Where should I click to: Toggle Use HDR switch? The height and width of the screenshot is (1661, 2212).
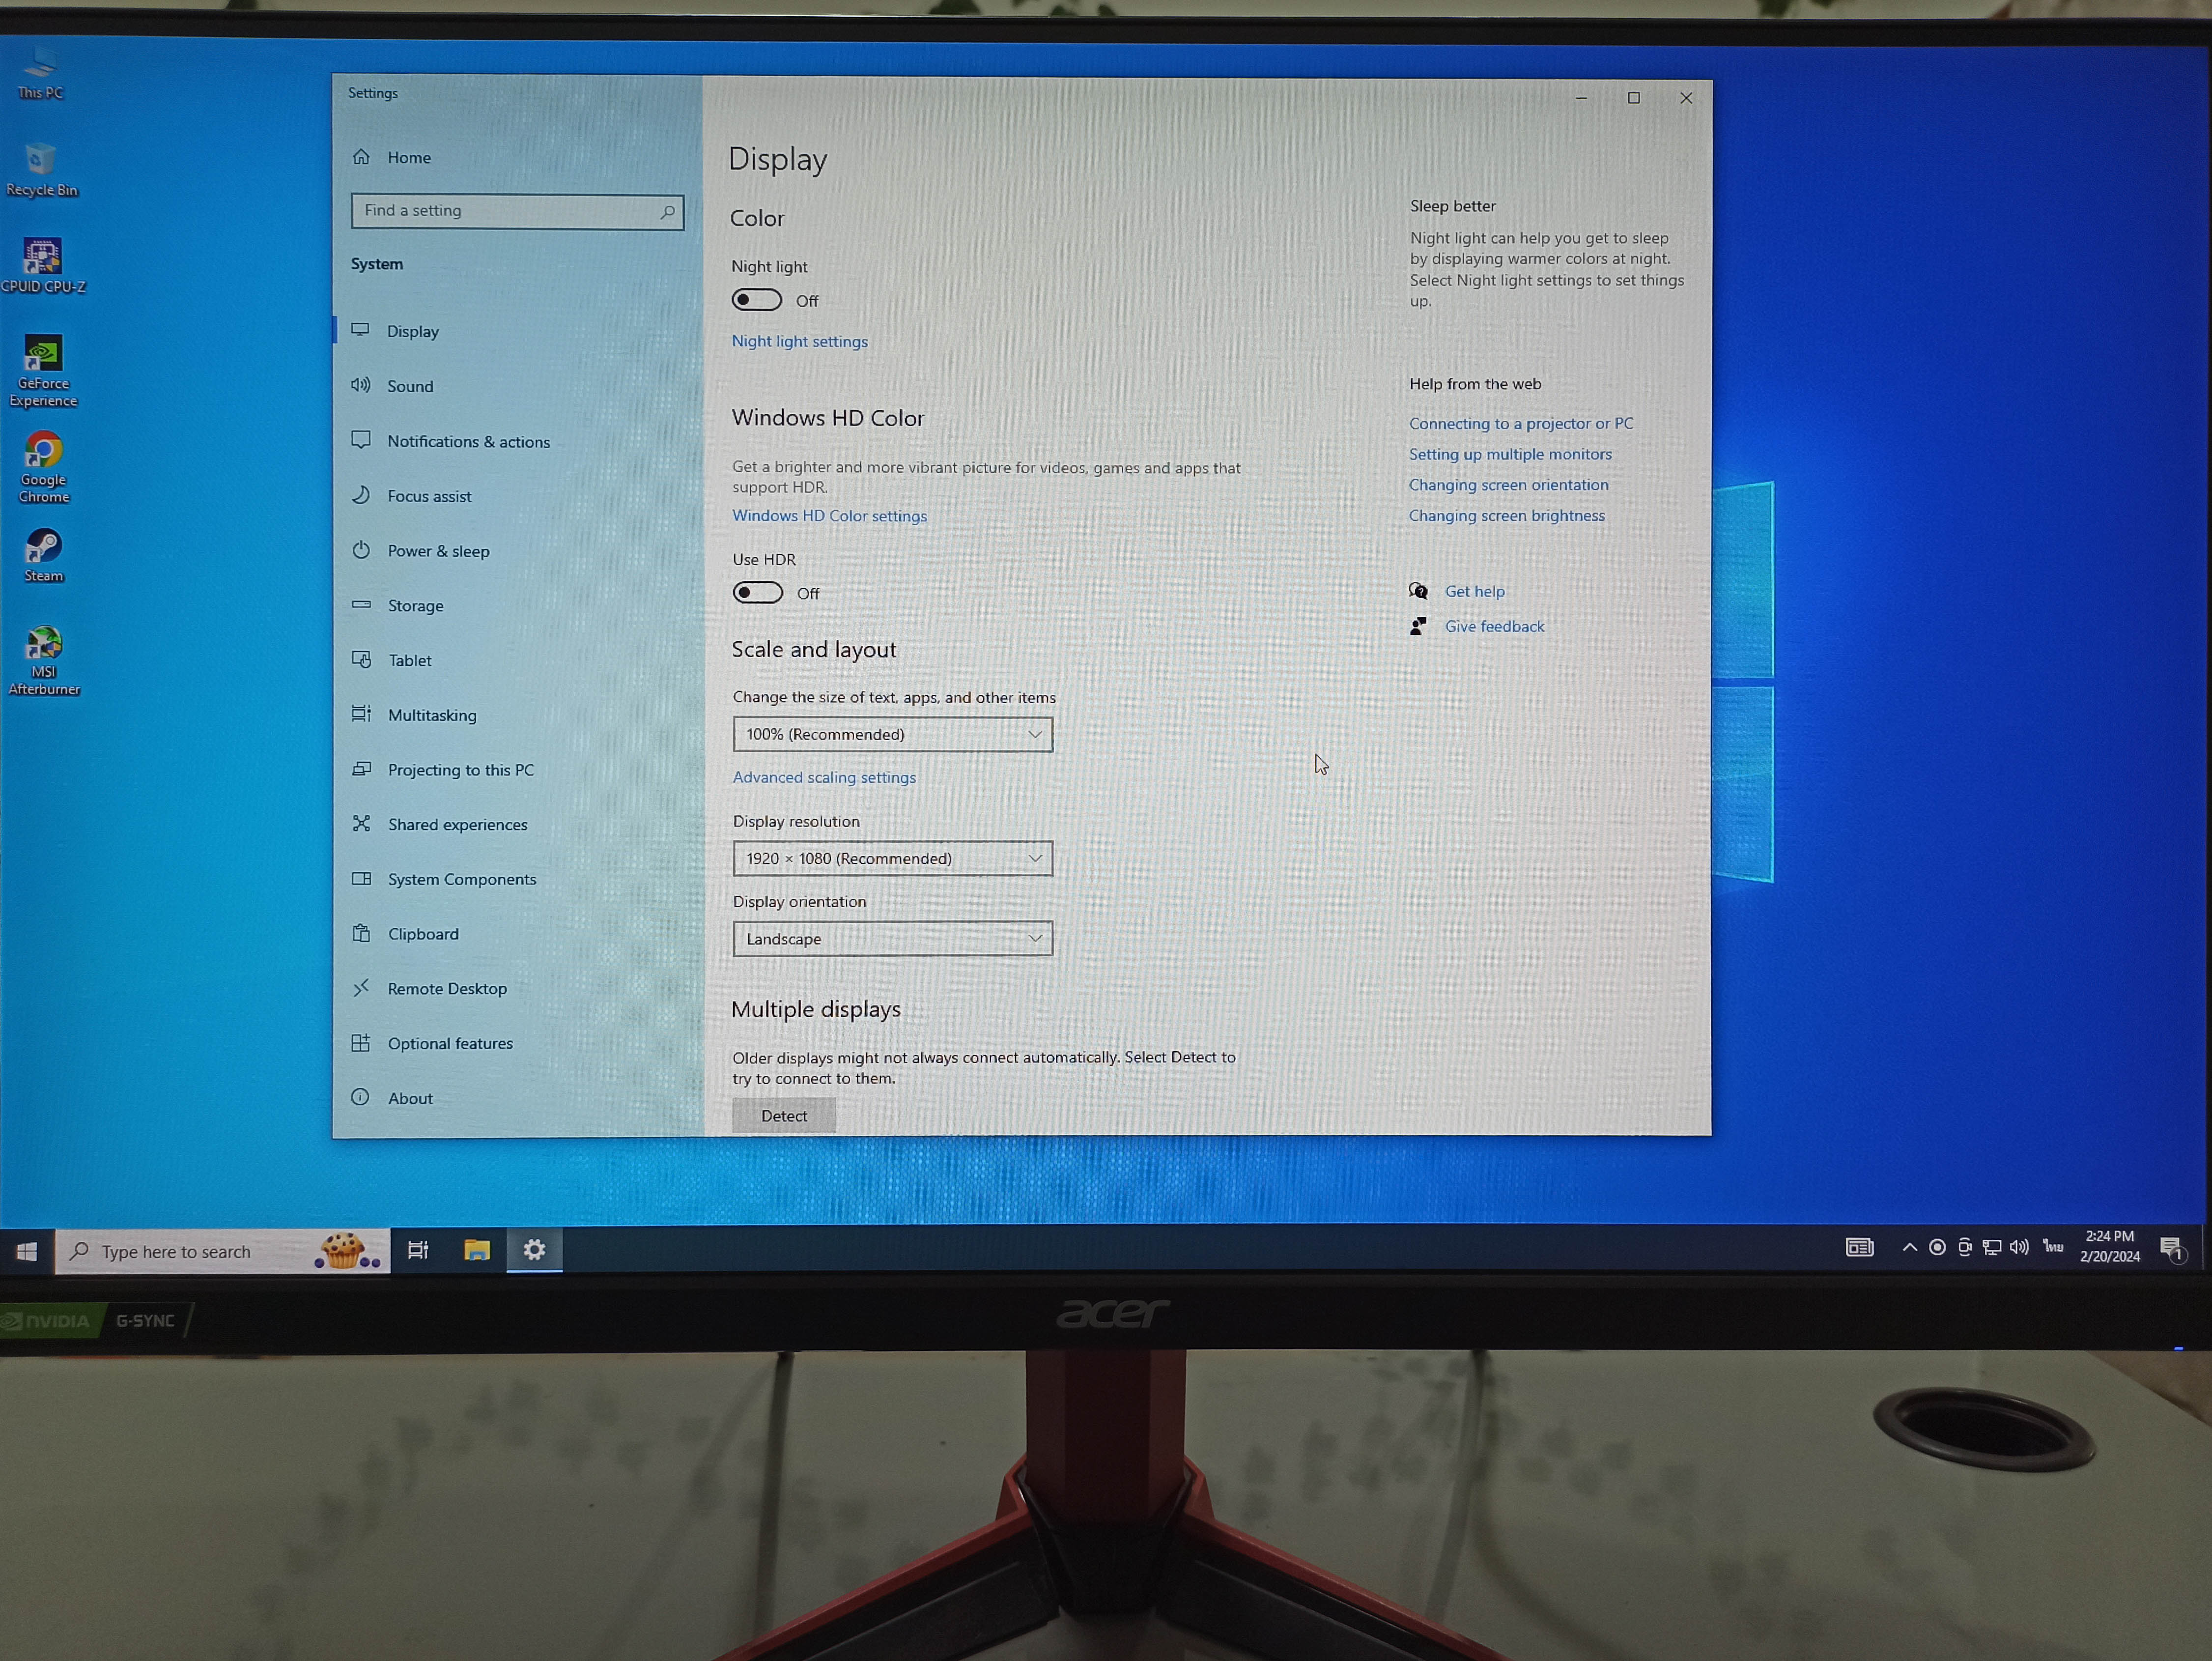pyautogui.click(x=757, y=593)
